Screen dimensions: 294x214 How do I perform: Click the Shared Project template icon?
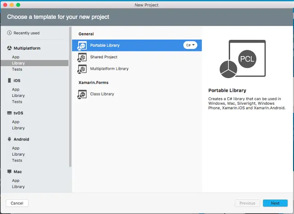pyautogui.click(x=82, y=57)
